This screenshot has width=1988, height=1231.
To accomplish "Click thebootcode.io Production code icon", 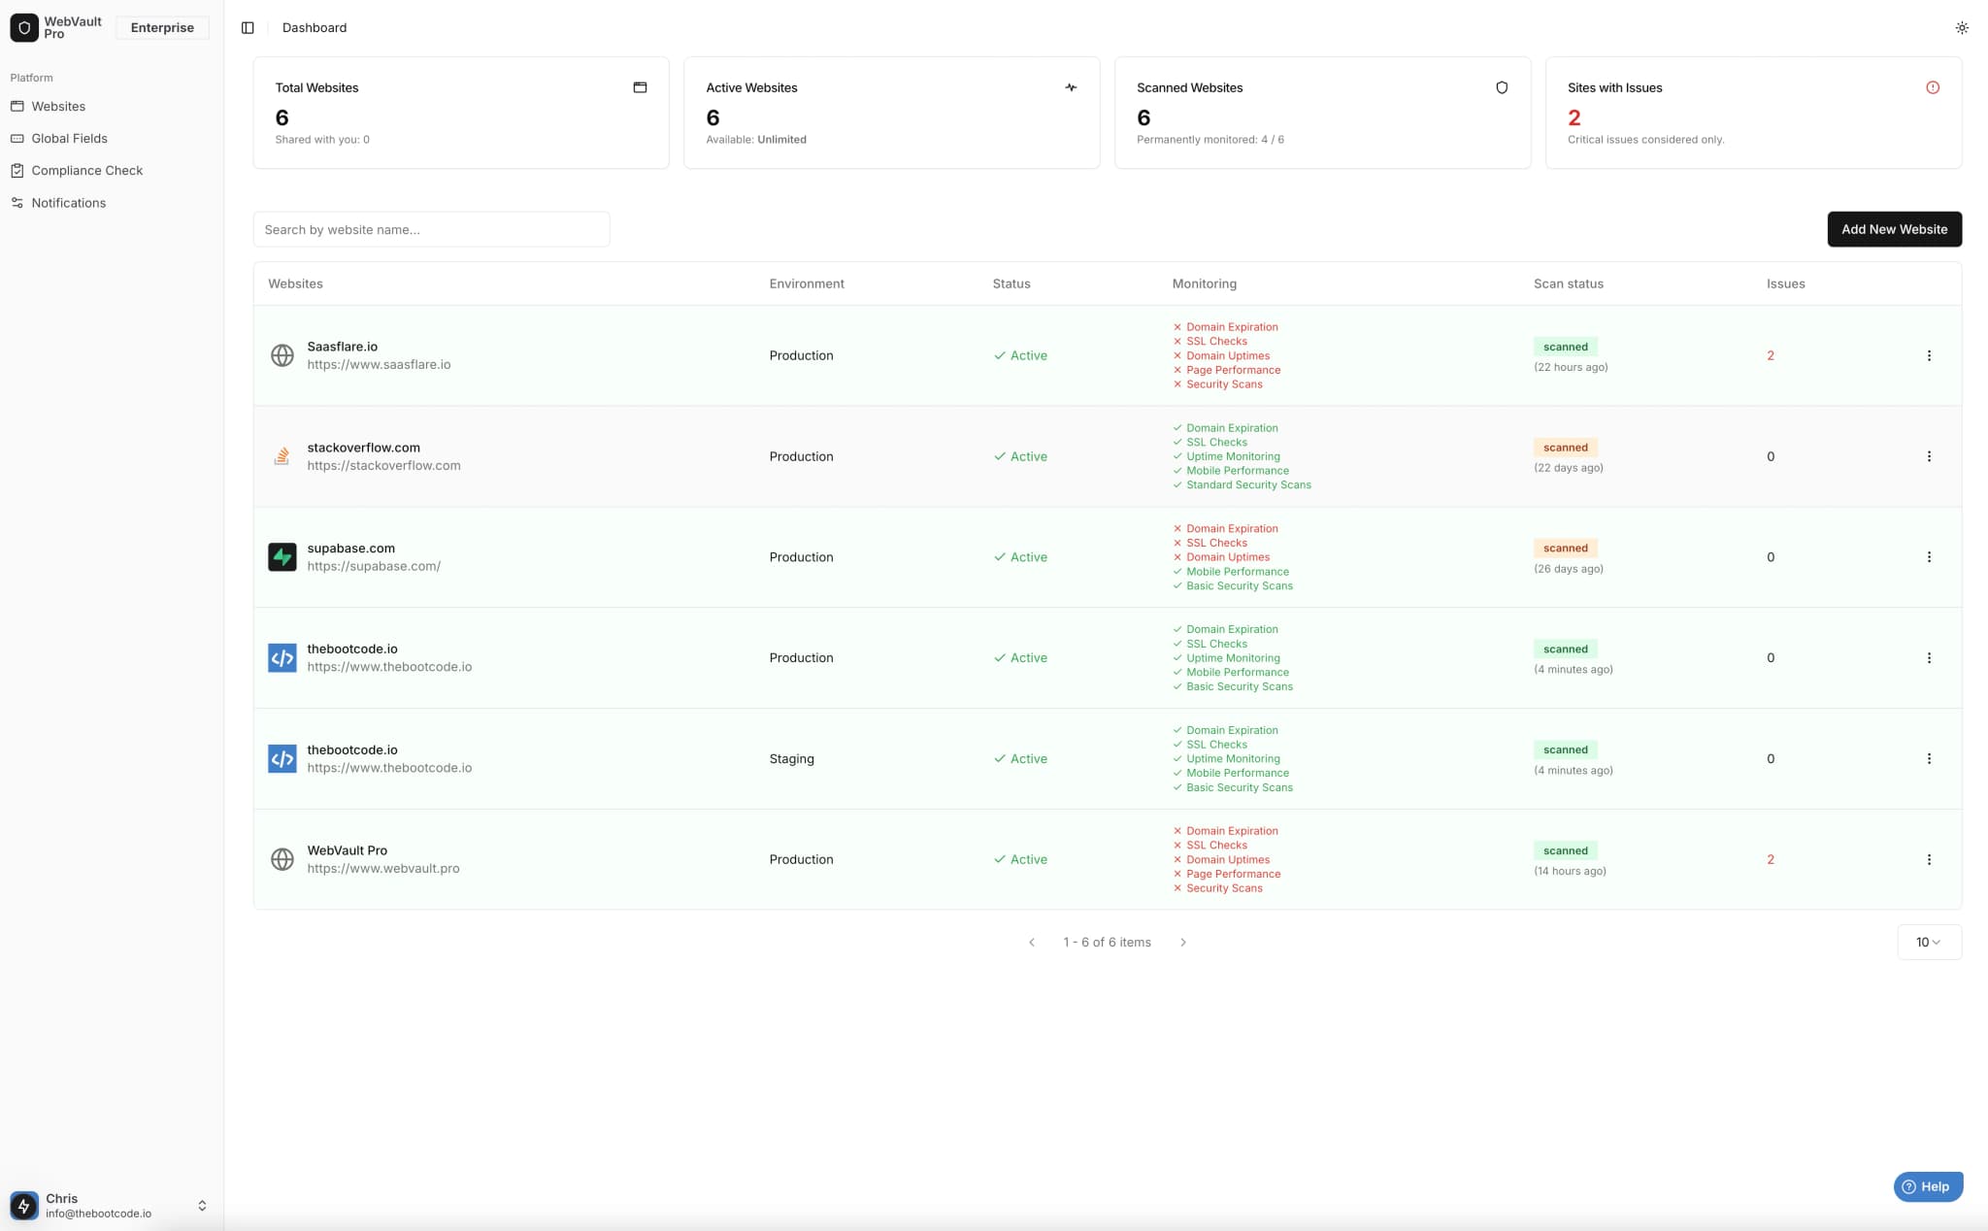I will [282, 658].
